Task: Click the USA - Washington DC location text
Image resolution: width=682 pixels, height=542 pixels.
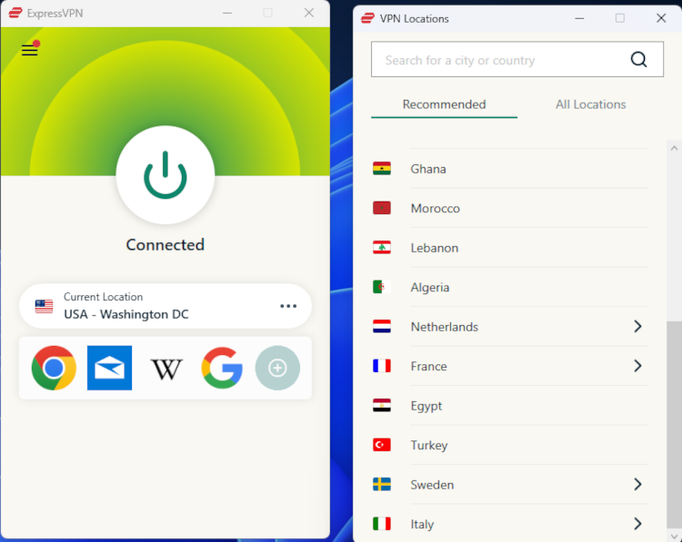Action: [x=126, y=314]
